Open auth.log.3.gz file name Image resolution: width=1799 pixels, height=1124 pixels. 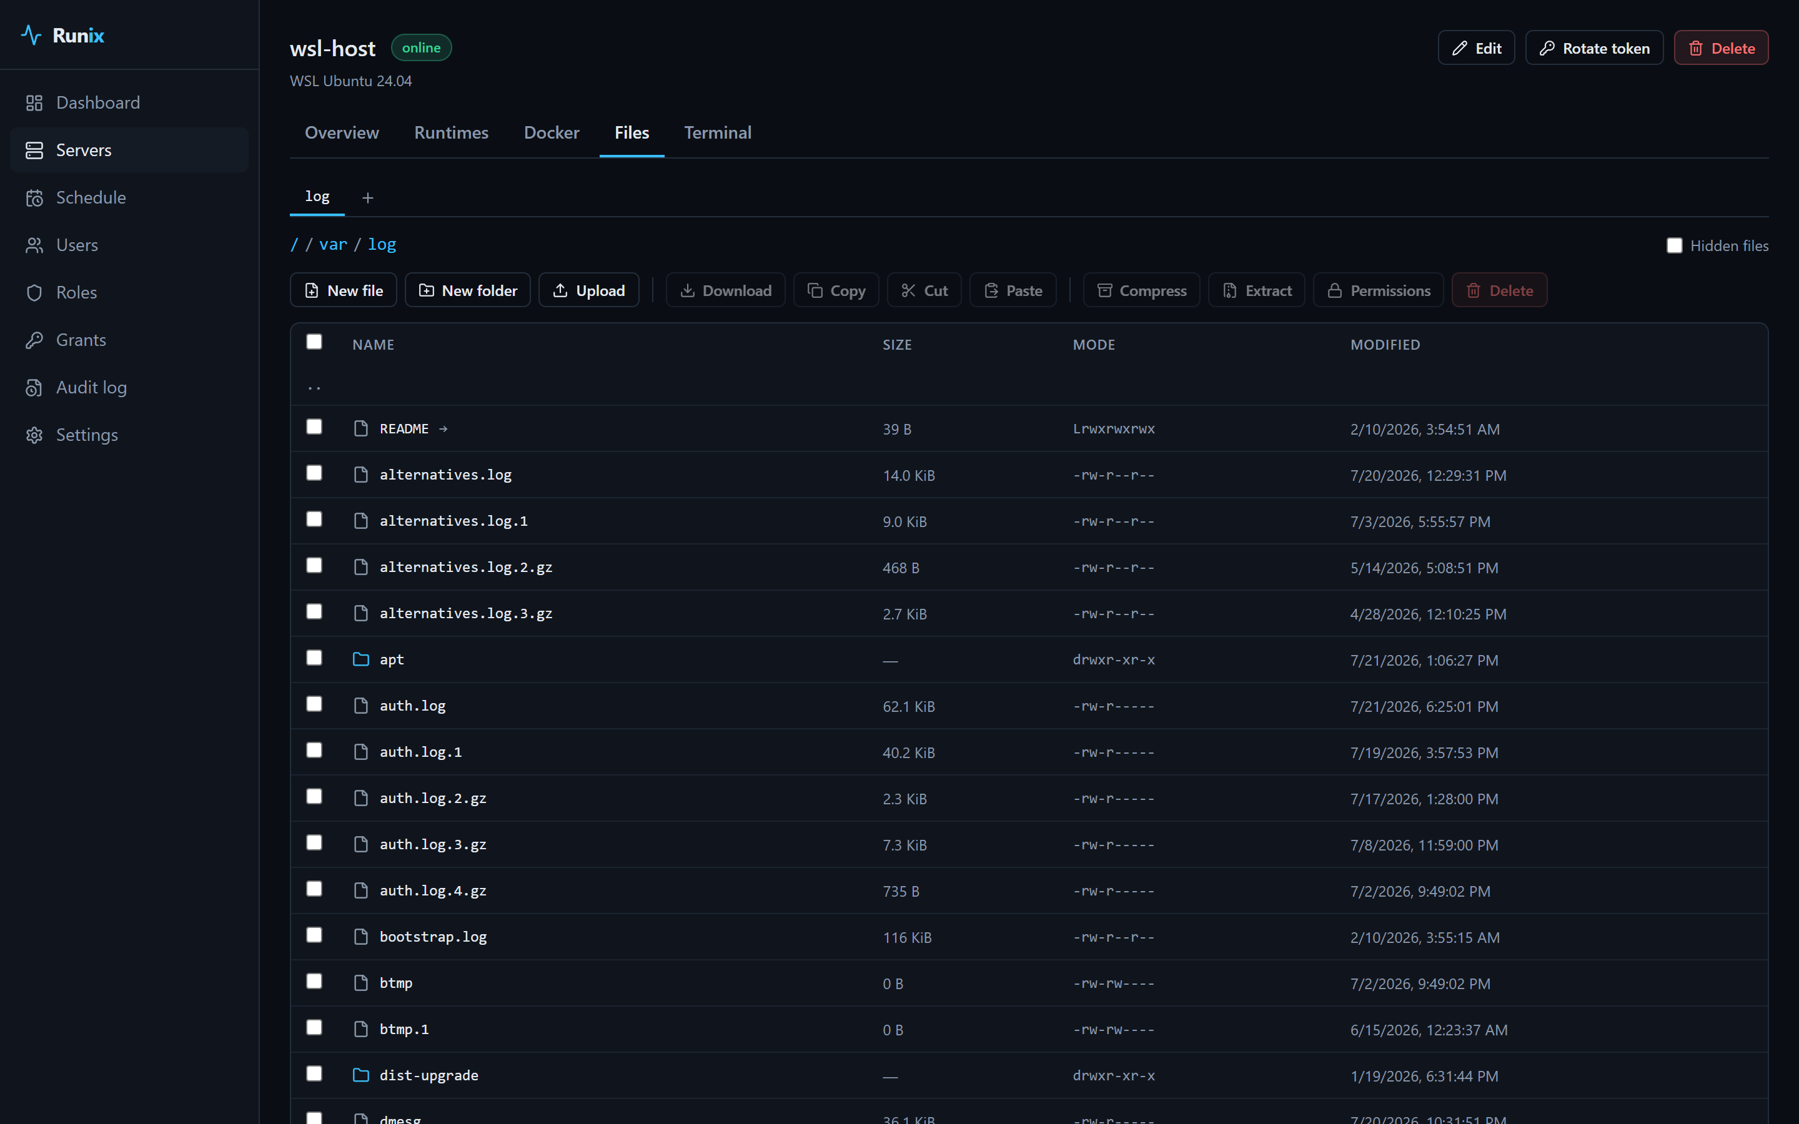(x=434, y=844)
